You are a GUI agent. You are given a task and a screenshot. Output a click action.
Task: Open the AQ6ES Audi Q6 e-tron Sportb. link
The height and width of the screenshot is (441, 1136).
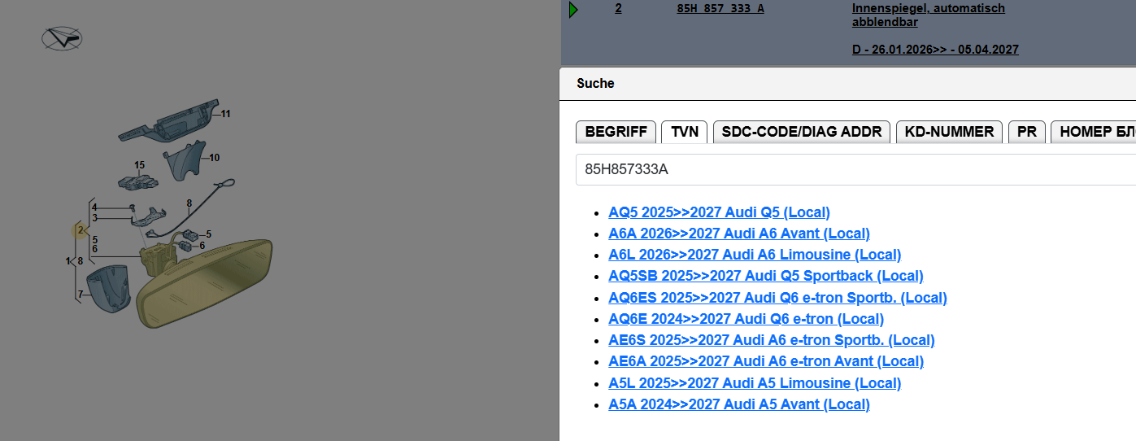pyautogui.click(x=777, y=298)
